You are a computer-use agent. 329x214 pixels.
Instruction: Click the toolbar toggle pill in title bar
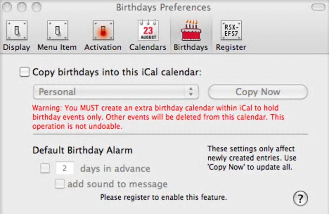(318, 7)
